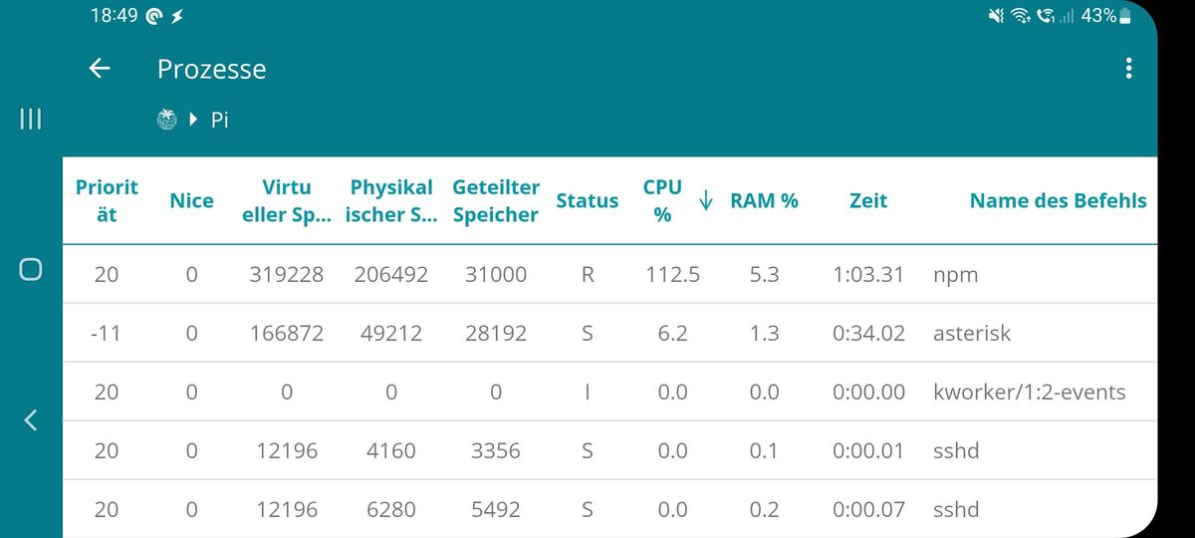Image resolution: width=1195 pixels, height=538 pixels.
Task: Select the Pi breadcrumb label
Action: (x=220, y=120)
